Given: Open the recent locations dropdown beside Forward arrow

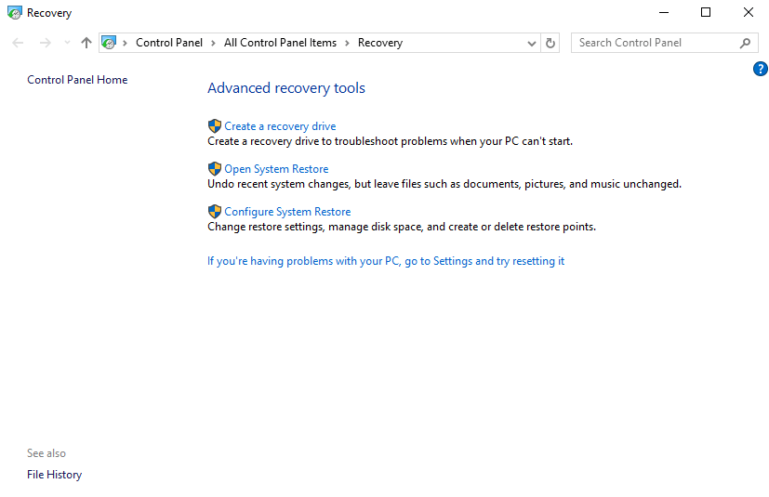Looking at the screenshot, I should tap(67, 43).
